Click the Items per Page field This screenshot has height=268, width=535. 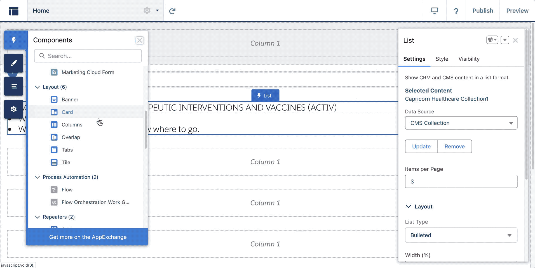(x=461, y=182)
